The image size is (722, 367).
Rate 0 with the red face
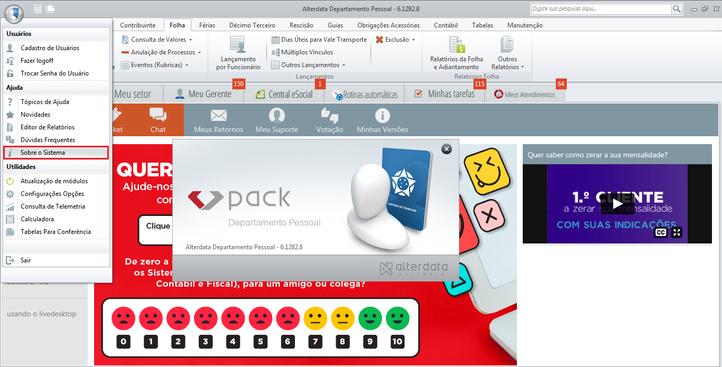[x=123, y=318]
